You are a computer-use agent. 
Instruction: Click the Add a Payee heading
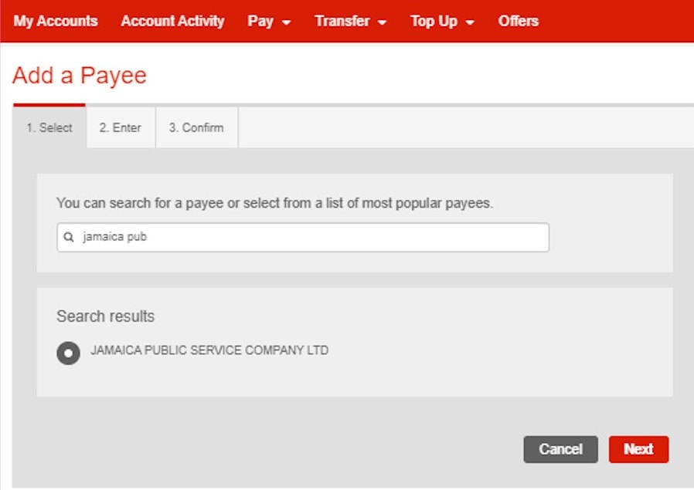[x=80, y=76]
